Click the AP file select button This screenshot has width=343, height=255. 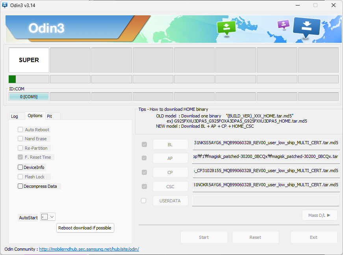(x=170, y=158)
